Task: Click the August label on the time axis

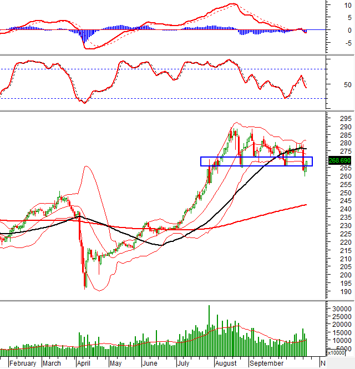Action: tap(225, 363)
